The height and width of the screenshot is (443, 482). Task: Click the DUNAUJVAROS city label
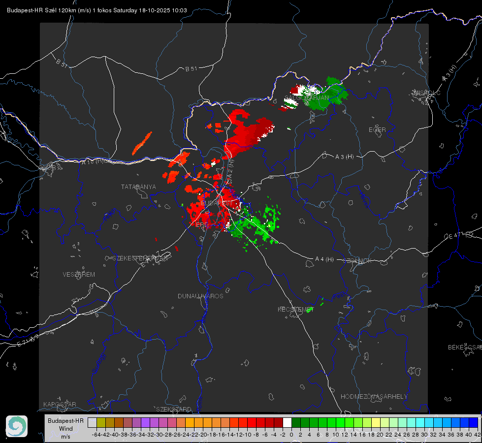pos(200,296)
